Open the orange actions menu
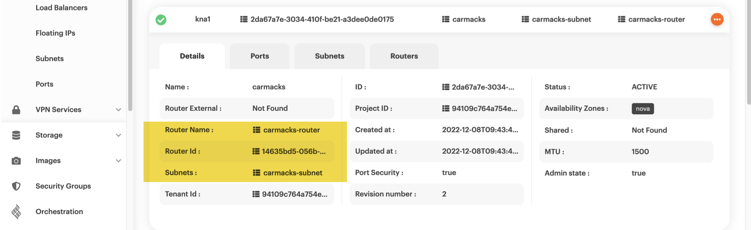751x230 pixels. tap(717, 19)
